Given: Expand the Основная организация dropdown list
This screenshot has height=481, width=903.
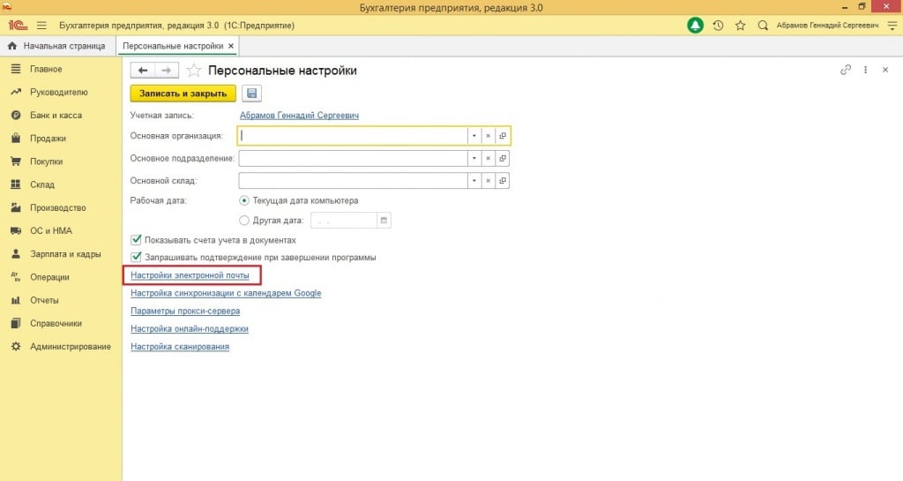Looking at the screenshot, I should pos(474,136).
